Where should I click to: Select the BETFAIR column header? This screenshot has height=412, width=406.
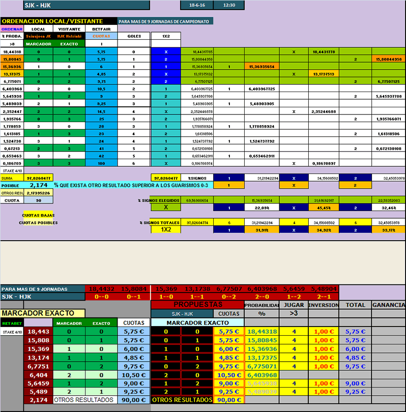(101, 29)
